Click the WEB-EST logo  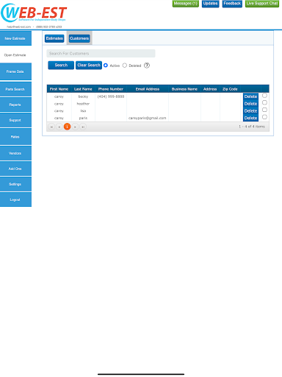pos(34,13)
